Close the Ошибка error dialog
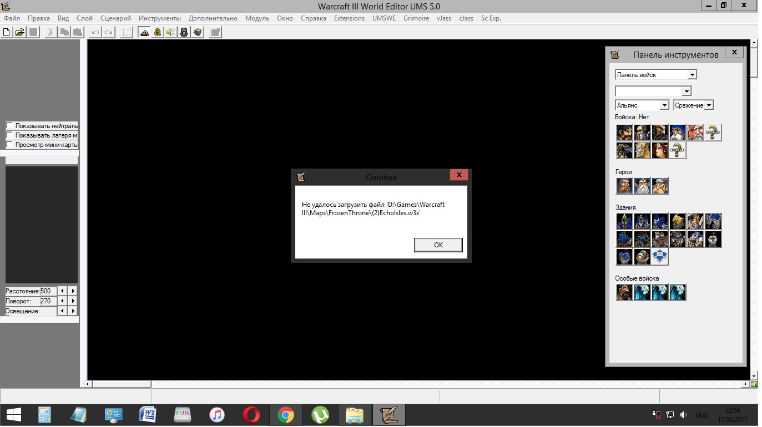 tap(459, 175)
